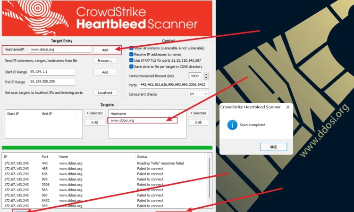Click the Start IP Range field

pos(52,72)
